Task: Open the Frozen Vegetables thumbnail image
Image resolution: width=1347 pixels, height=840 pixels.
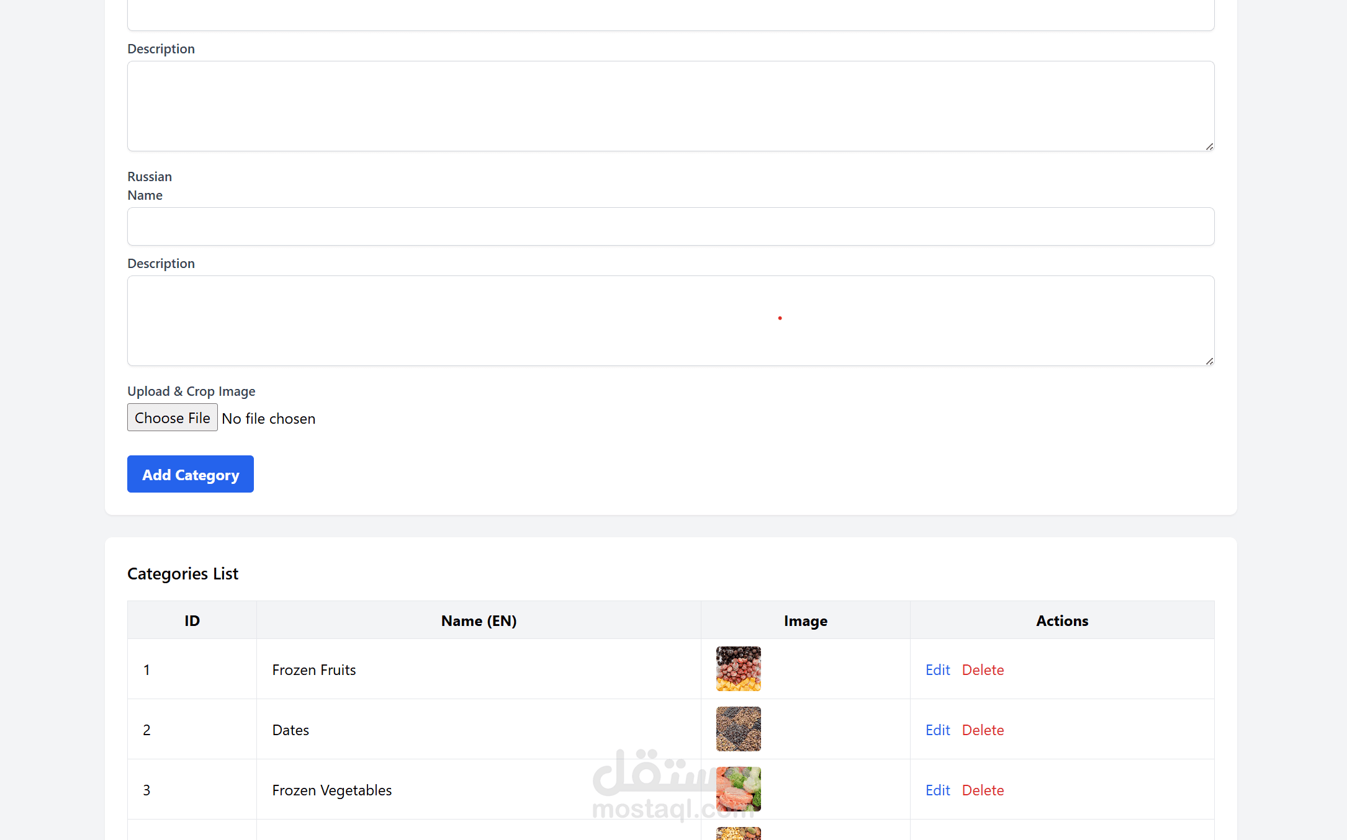Action: [x=738, y=789]
